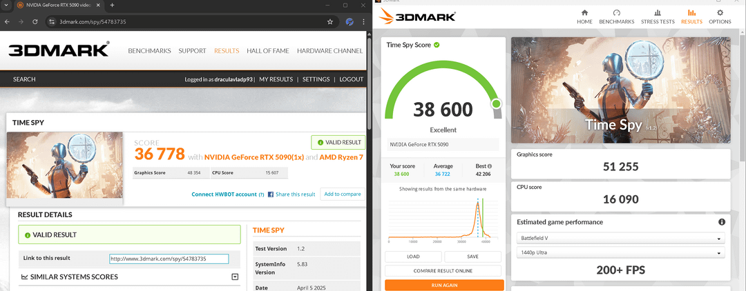This screenshot has height=291, width=746.
Task: Open a new browser tab
Action: pos(113,6)
